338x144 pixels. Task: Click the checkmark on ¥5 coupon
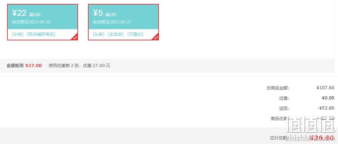155,37
